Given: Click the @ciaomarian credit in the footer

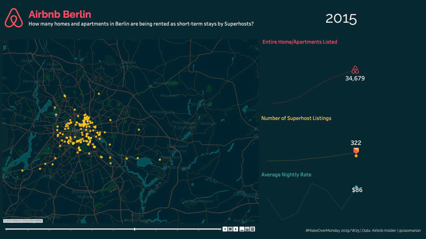Looking at the screenshot, I should [x=409, y=231].
